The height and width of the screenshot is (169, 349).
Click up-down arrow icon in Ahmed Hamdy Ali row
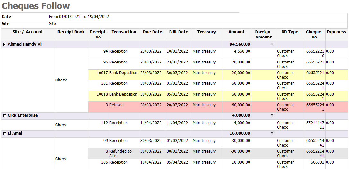[272, 44]
